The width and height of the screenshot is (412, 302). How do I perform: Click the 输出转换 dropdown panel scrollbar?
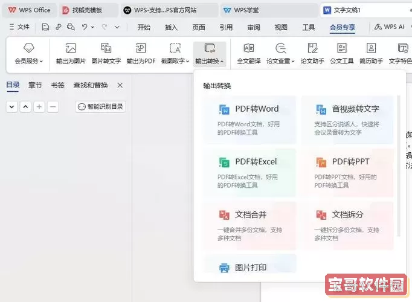point(399,165)
